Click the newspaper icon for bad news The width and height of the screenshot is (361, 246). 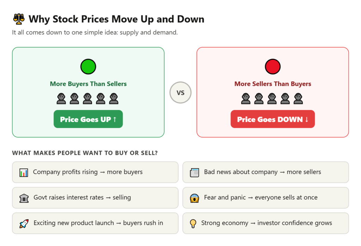point(195,173)
